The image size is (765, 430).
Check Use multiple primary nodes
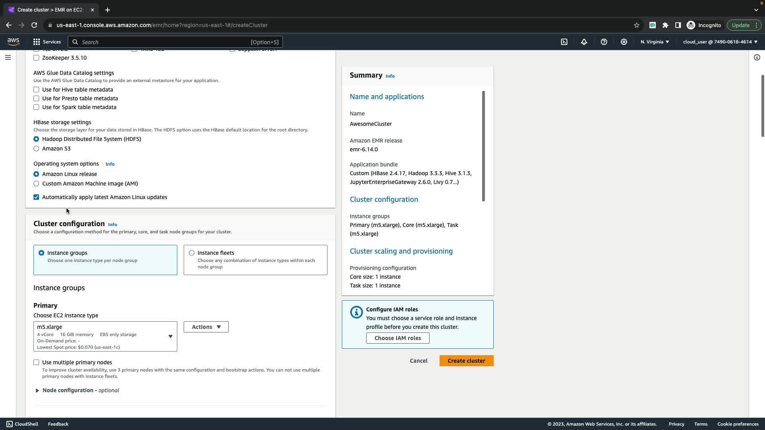(36, 362)
